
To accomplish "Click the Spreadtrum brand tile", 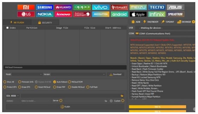I will point(175,14).
